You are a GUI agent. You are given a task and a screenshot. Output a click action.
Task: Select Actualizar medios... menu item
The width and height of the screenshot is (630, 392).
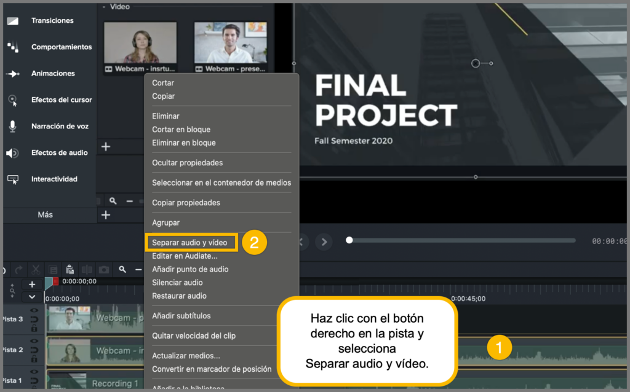click(x=186, y=356)
